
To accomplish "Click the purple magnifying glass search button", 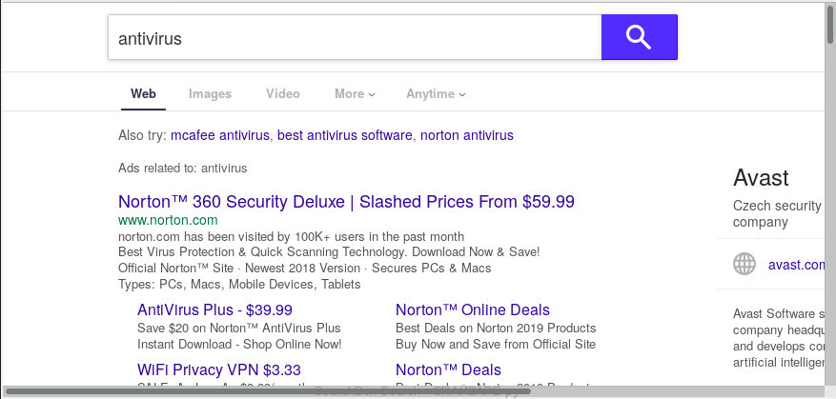I will click(640, 37).
